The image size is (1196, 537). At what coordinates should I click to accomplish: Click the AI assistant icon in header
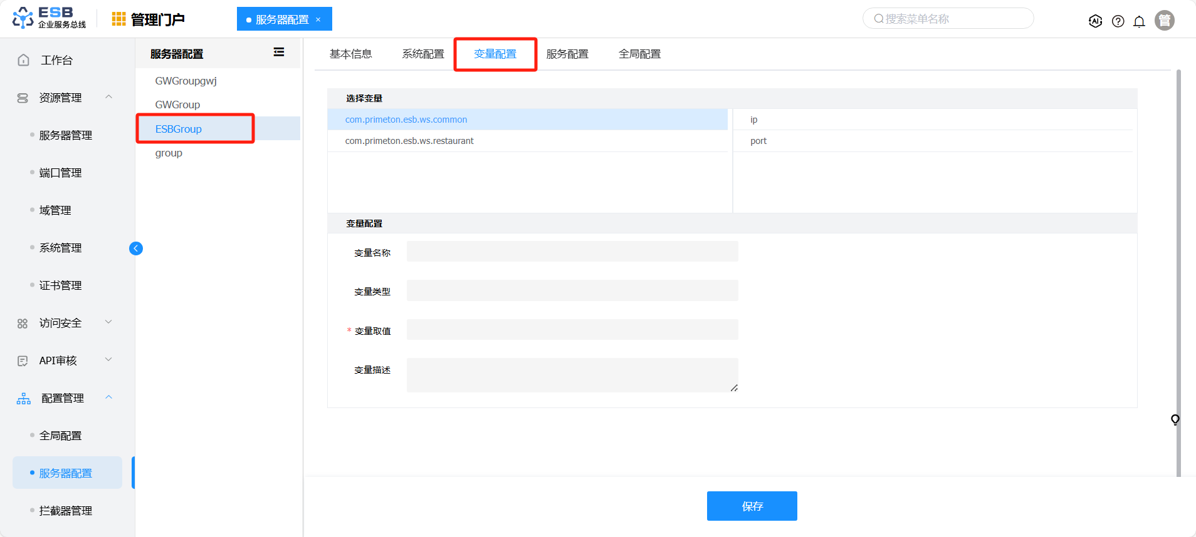[x=1095, y=21]
